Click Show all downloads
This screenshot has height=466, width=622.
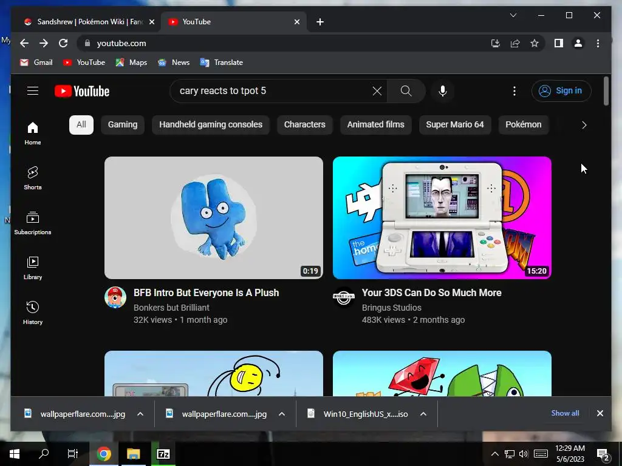point(565,413)
